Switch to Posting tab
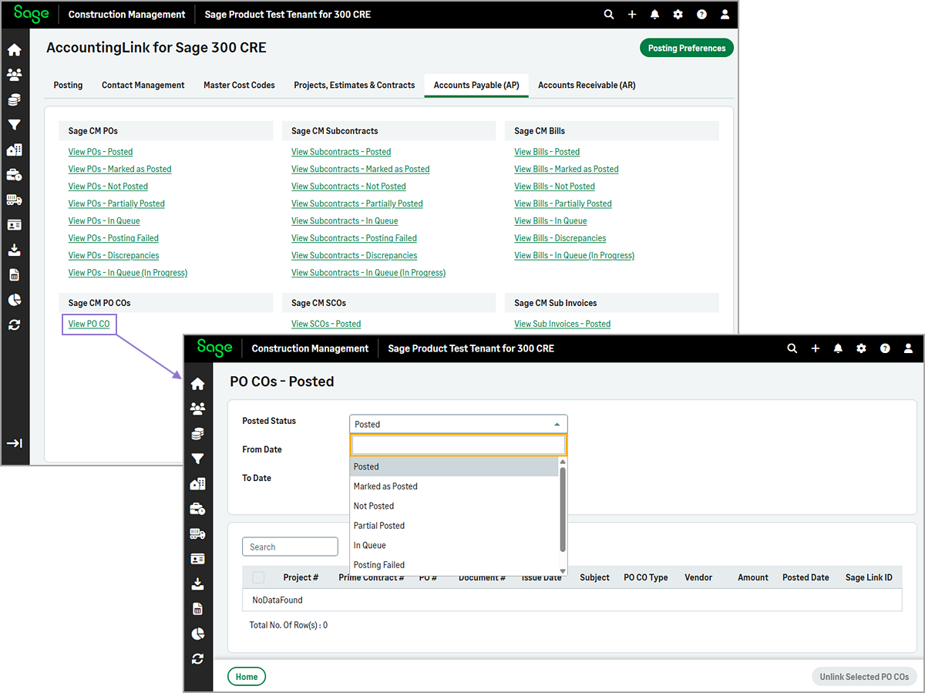 click(68, 85)
